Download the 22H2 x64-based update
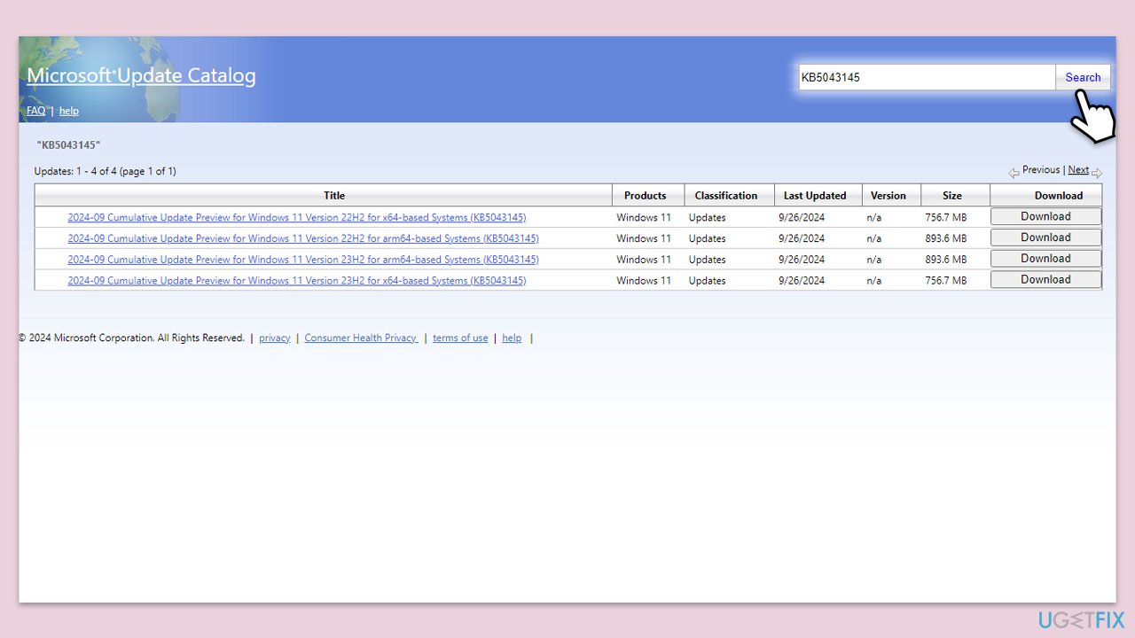The height and width of the screenshot is (638, 1135). [x=1045, y=216]
